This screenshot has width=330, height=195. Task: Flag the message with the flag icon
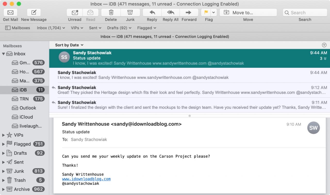206,13
